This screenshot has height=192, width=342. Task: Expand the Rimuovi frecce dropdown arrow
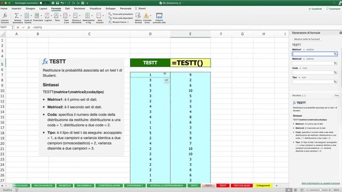pyautogui.click(x=128, y=22)
